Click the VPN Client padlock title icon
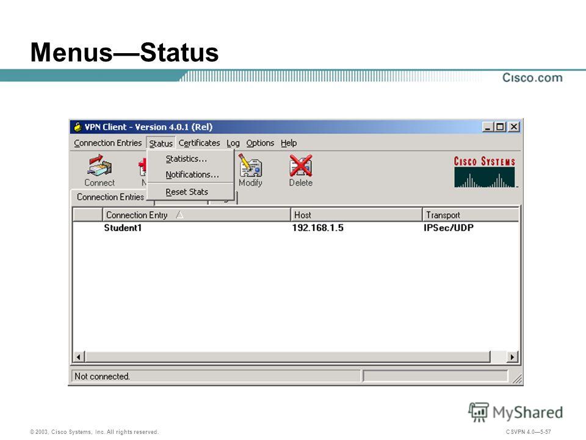586x440 pixels. tap(78, 127)
